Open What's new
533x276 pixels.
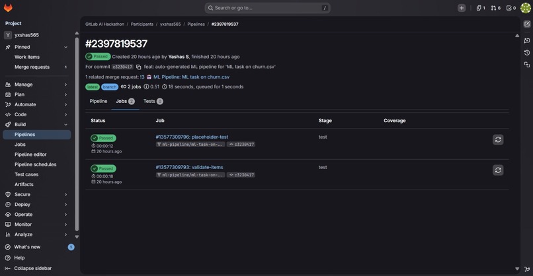[x=27, y=247]
